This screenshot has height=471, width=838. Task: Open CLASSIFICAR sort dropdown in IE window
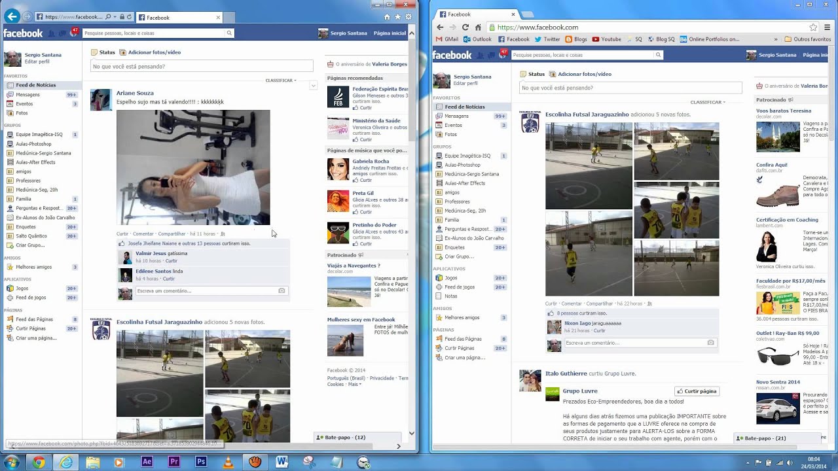281,80
